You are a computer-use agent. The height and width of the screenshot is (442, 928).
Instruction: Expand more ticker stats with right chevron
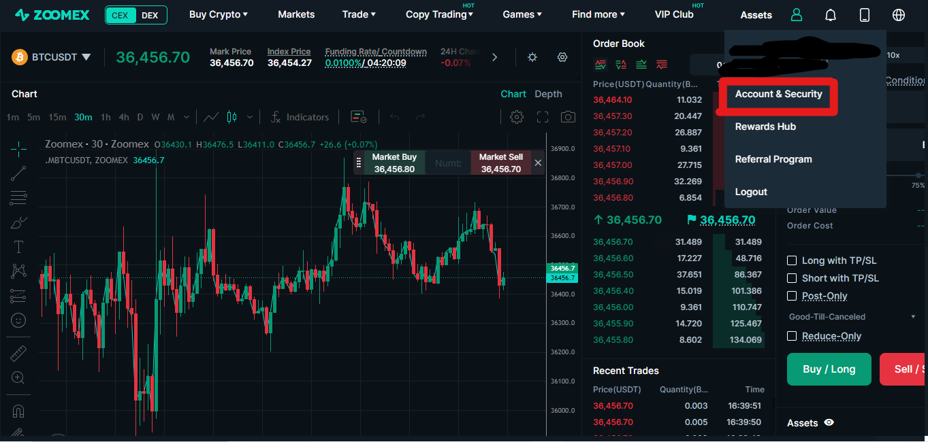tap(494, 58)
